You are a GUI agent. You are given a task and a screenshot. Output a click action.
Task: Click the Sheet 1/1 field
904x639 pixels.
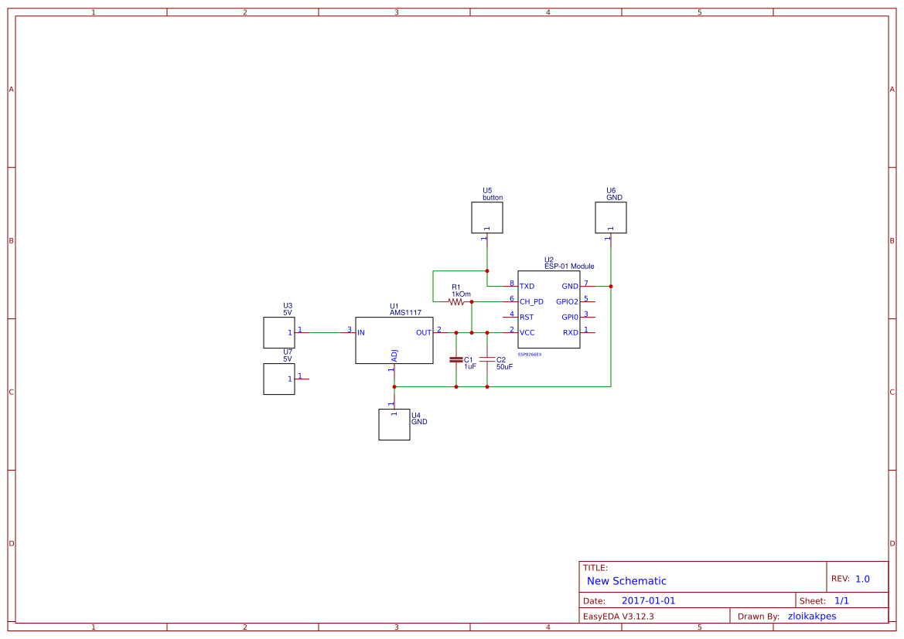pos(843,600)
